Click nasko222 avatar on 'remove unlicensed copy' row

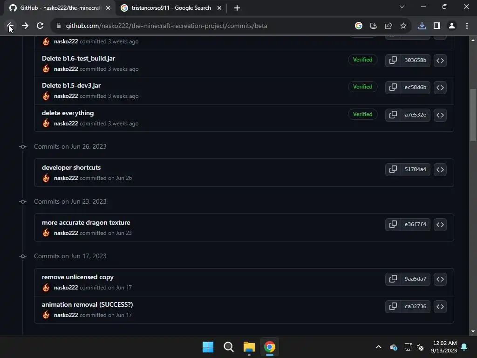click(46, 287)
